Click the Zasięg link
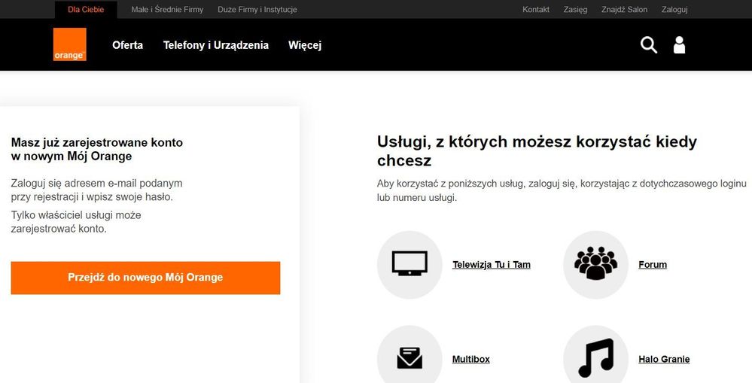Viewport: 752px width, 383px height. [x=575, y=10]
